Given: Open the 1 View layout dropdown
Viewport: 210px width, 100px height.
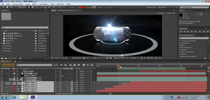Looking at the screenshot, I should click(x=134, y=58).
